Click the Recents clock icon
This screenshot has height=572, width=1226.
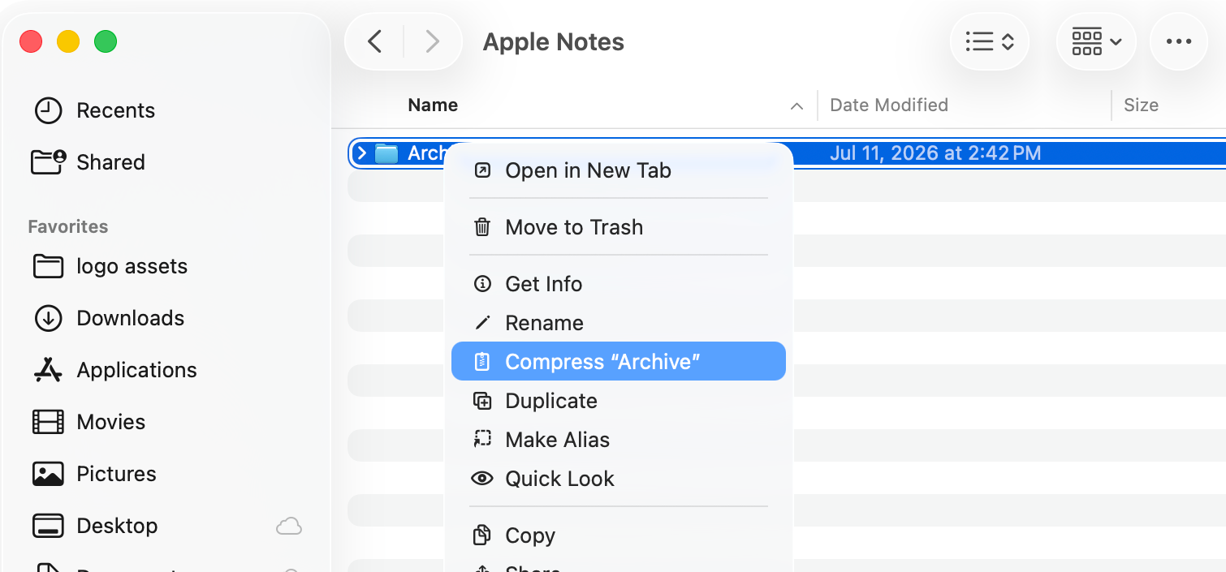point(48,110)
